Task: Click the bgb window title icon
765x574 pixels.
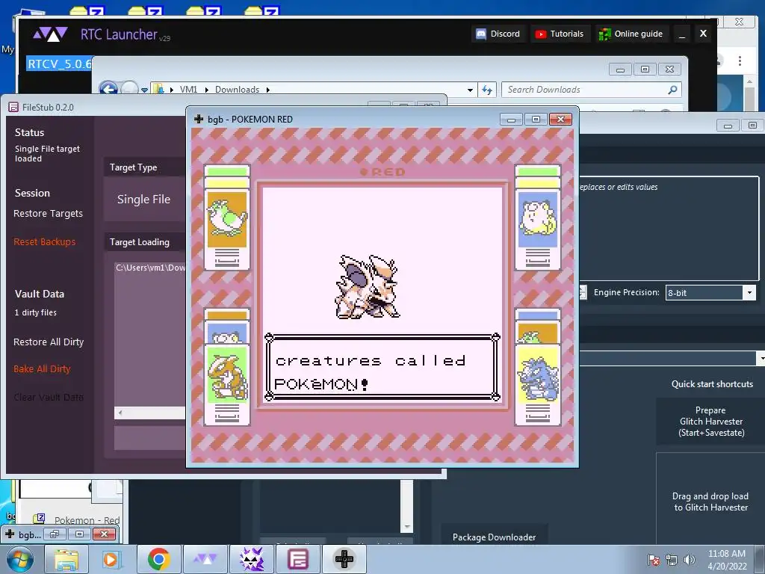Action: pos(199,119)
